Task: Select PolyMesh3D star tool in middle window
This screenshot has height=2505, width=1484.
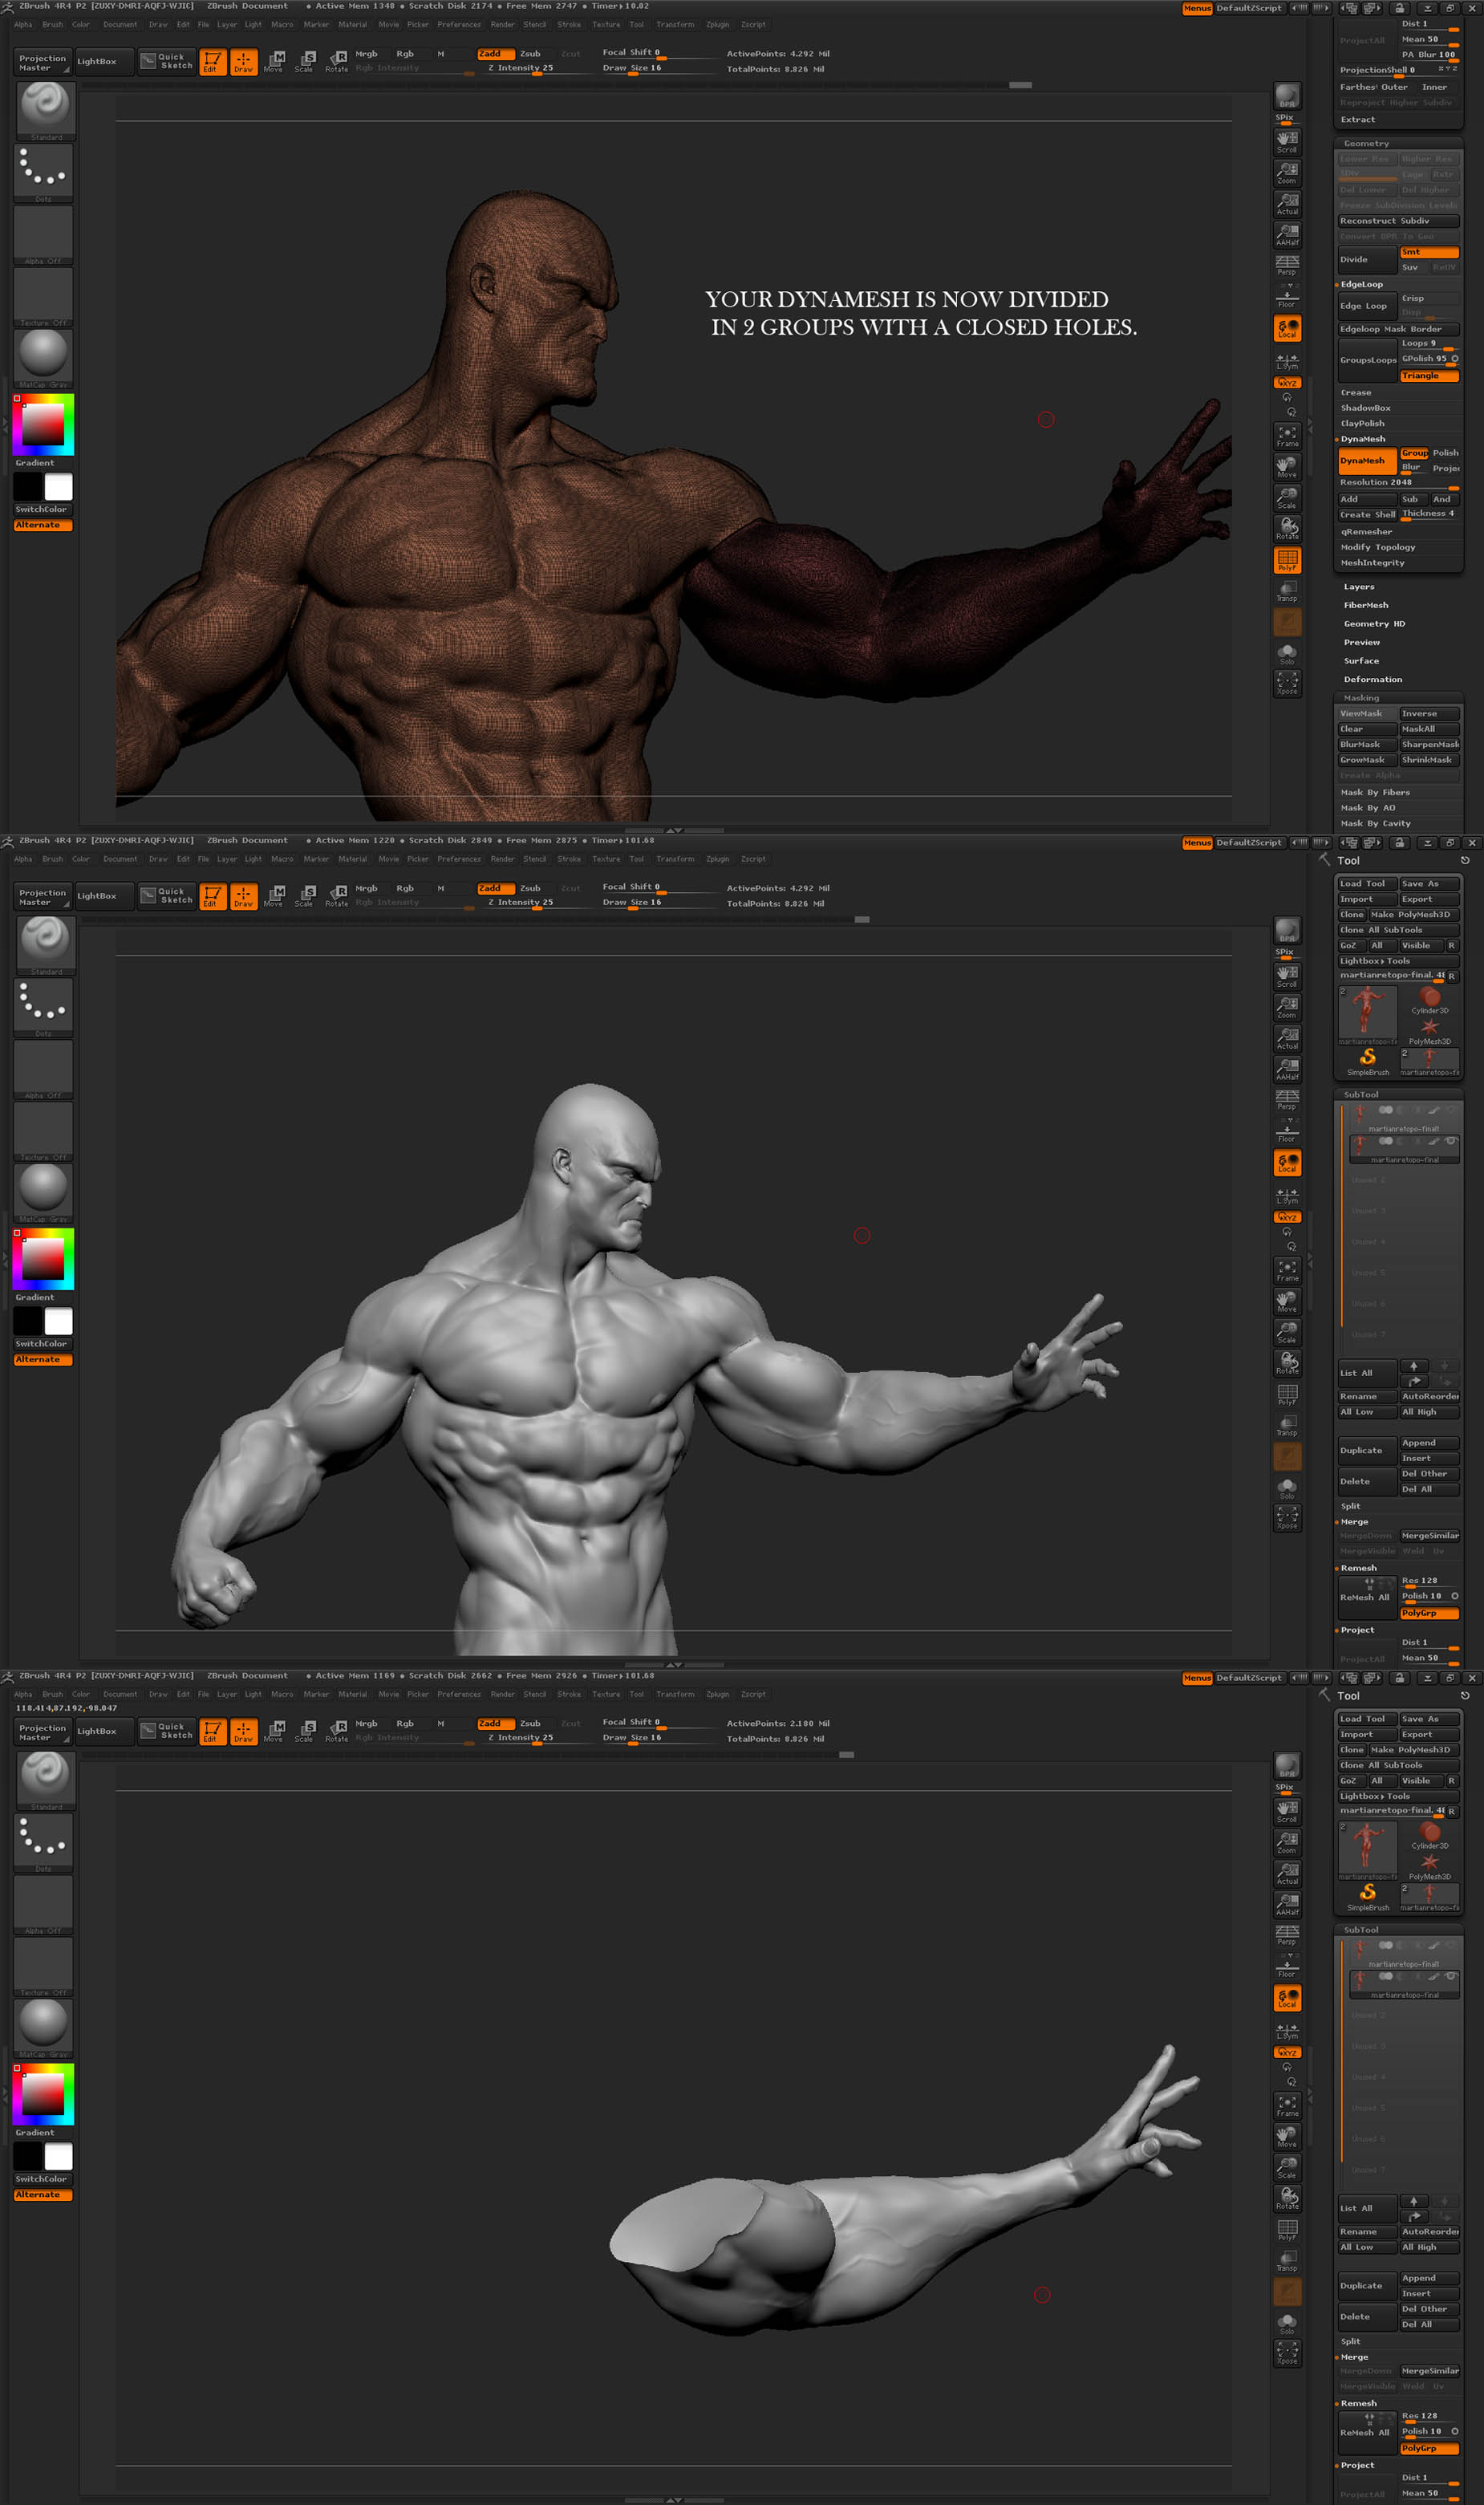Action: [1429, 1031]
